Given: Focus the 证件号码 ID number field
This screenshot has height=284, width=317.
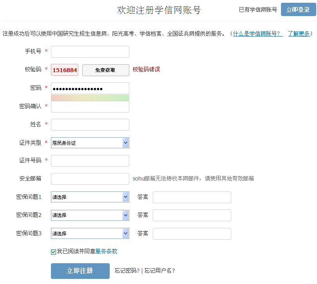Looking at the screenshot, I should coord(90,161).
